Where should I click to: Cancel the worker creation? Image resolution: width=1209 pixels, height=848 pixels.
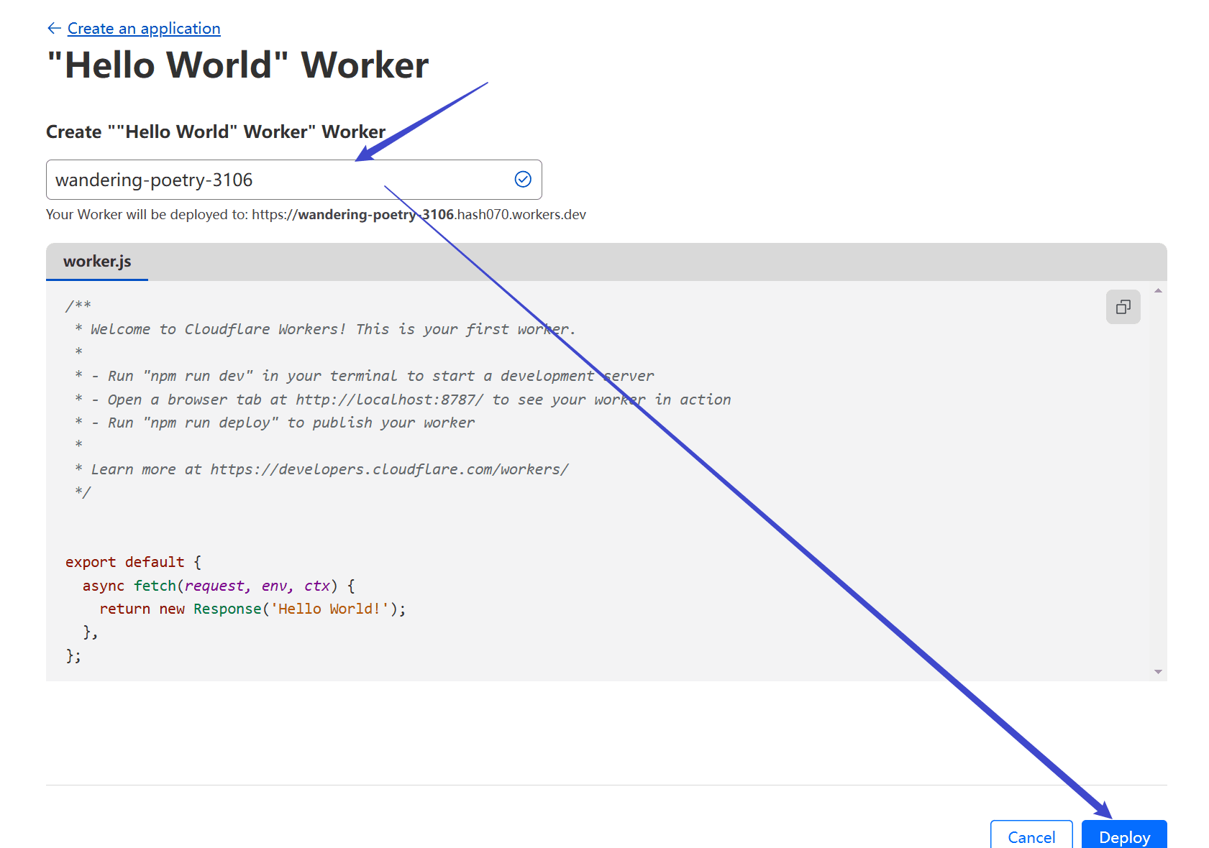(x=1031, y=837)
